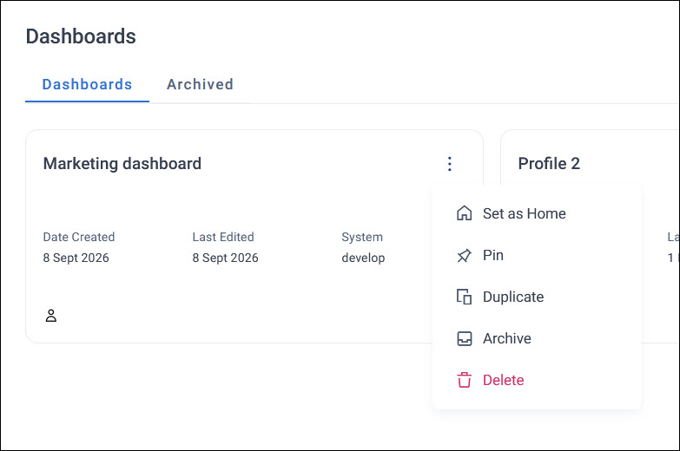
Task: Switch to the Dashboards tab
Action: (x=87, y=84)
